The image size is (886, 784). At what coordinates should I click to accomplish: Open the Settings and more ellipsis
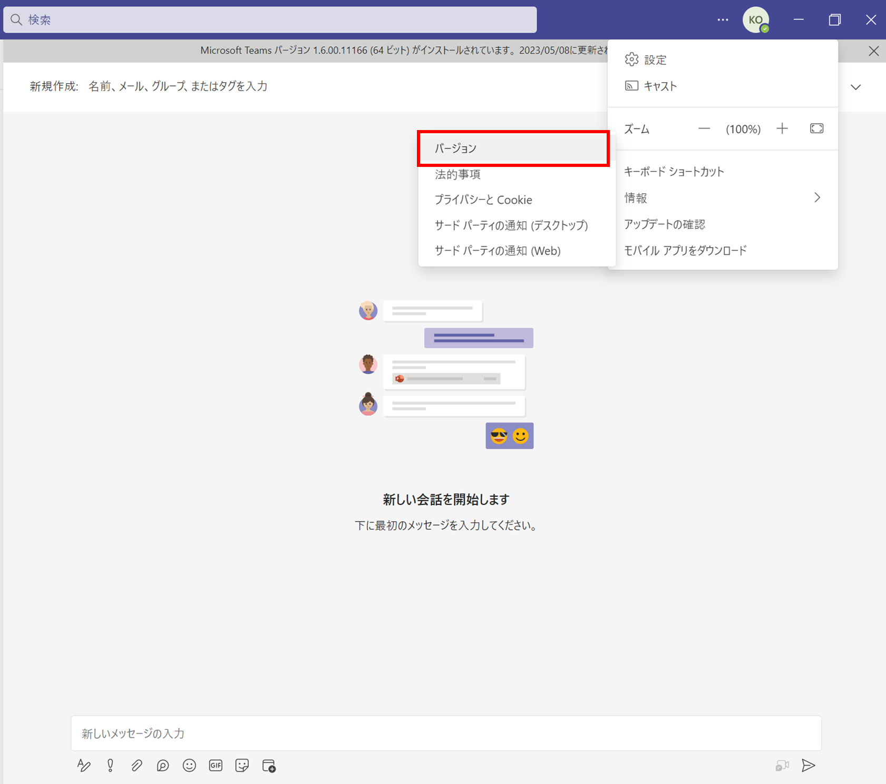pyautogui.click(x=723, y=20)
